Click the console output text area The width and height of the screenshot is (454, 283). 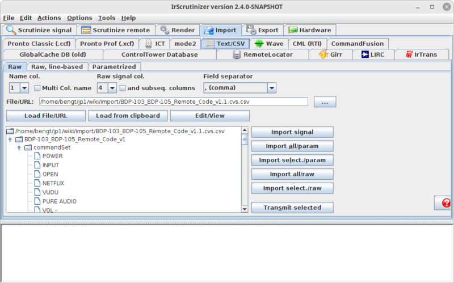tap(227, 254)
